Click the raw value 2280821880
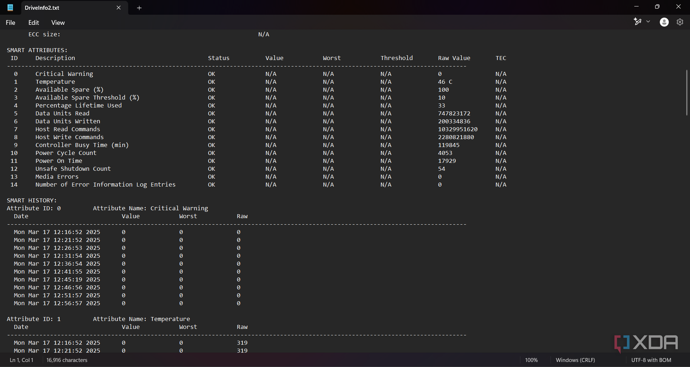The width and height of the screenshot is (690, 367). (x=456, y=137)
